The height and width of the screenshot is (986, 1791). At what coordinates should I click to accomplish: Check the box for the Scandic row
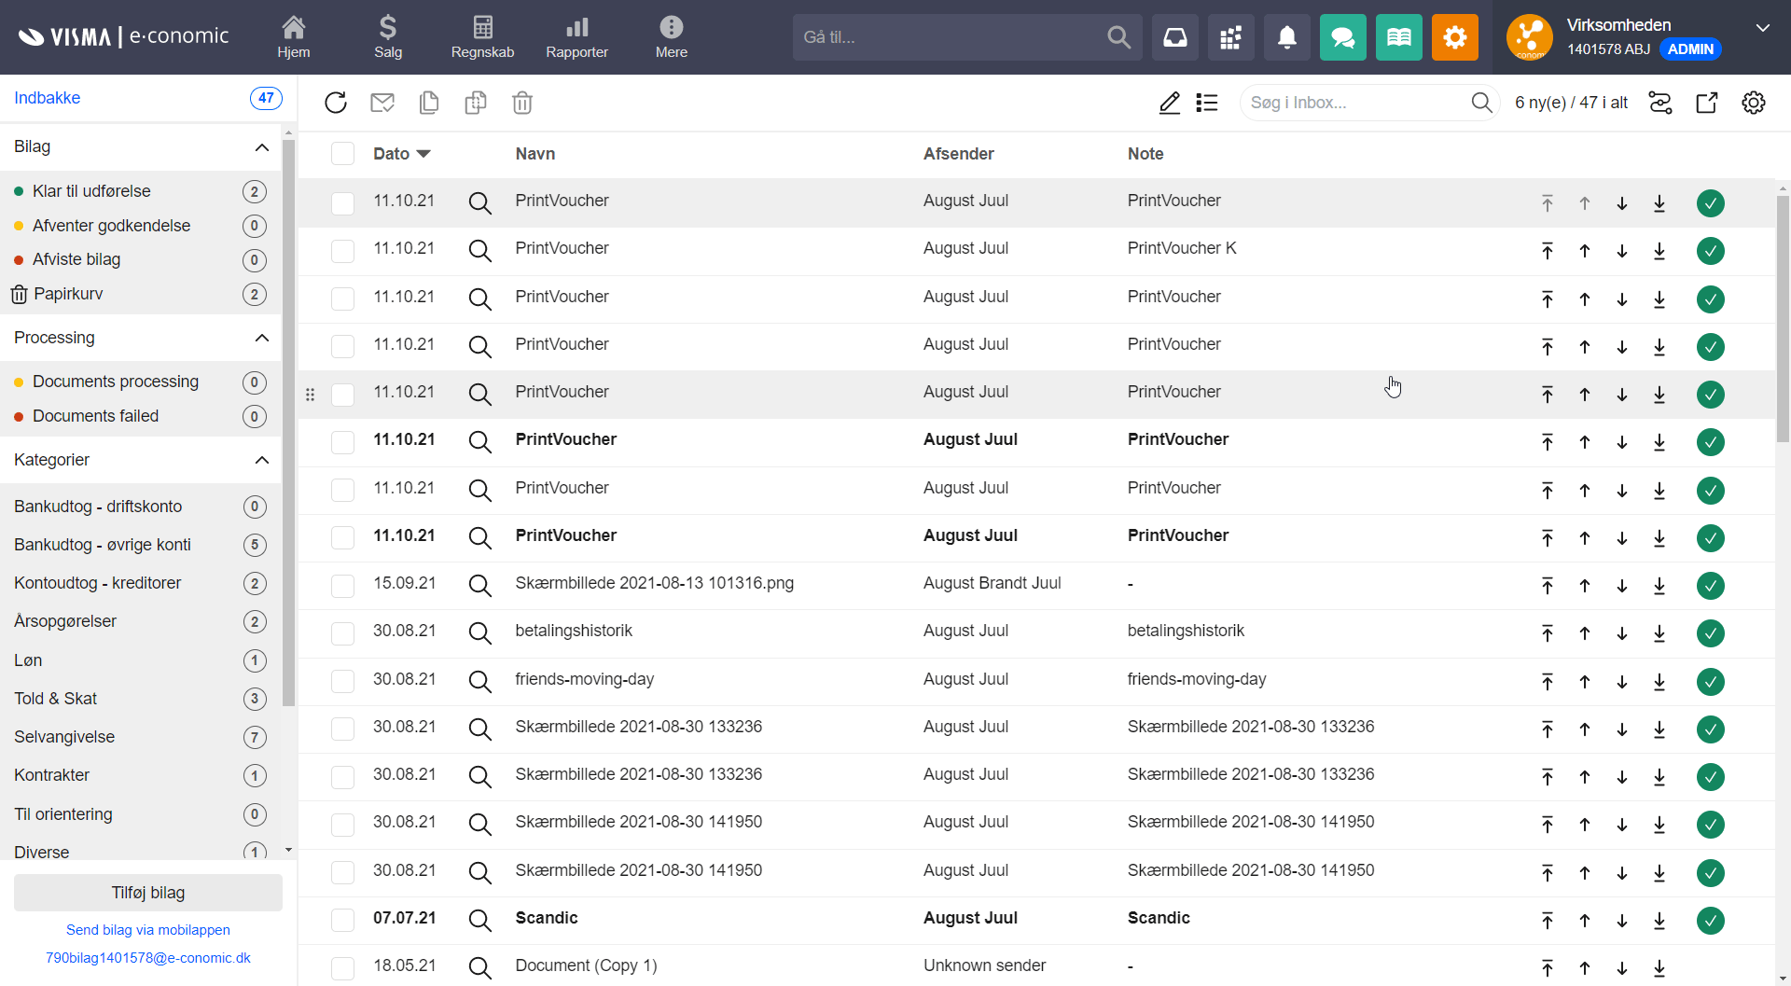coord(342,919)
